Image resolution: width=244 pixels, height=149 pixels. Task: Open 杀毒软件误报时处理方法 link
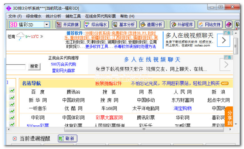[135, 46]
